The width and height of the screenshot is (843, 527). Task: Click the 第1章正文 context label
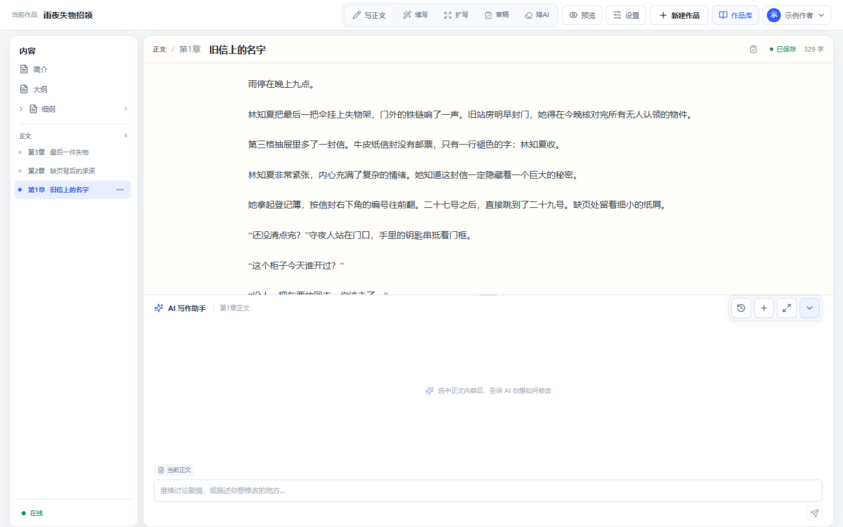tap(235, 308)
